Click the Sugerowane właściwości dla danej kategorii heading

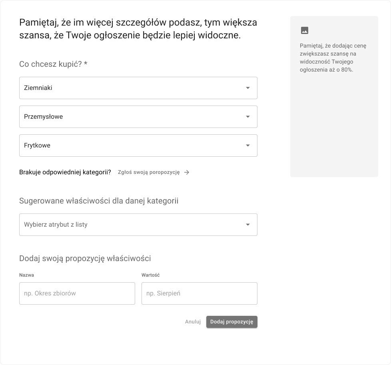click(x=99, y=201)
